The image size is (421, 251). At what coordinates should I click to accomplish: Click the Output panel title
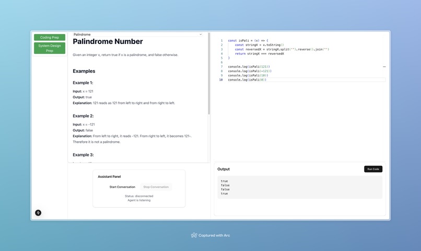pos(224,169)
